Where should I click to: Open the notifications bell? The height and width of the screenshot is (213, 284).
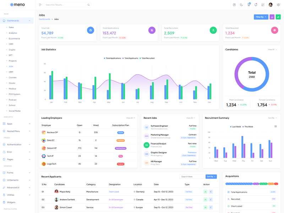[x=256, y=5]
